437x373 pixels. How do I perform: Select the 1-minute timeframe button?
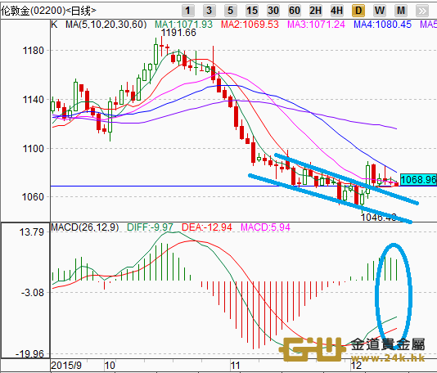tap(188, 11)
